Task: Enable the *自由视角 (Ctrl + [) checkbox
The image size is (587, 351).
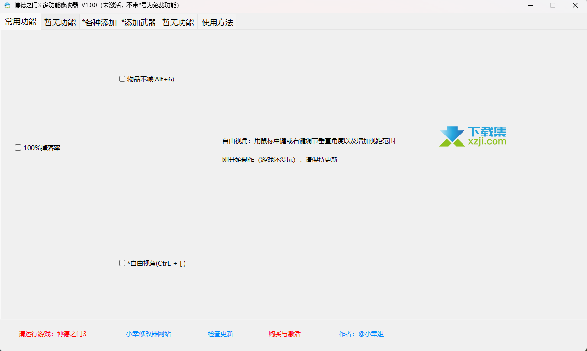Action: pyautogui.click(x=123, y=263)
